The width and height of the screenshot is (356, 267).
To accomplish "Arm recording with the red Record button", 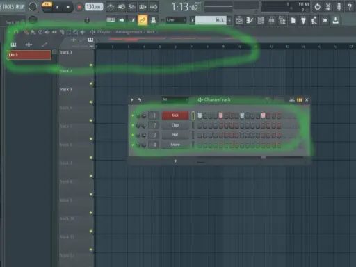I will tap(79, 7).
